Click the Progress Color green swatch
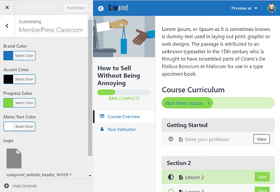 pos(8,103)
